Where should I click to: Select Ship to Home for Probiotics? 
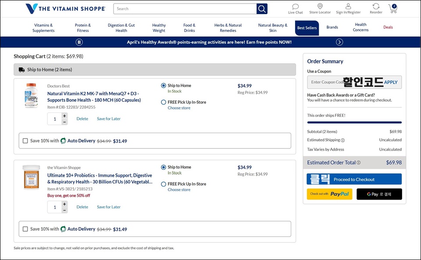click(163, 167)
